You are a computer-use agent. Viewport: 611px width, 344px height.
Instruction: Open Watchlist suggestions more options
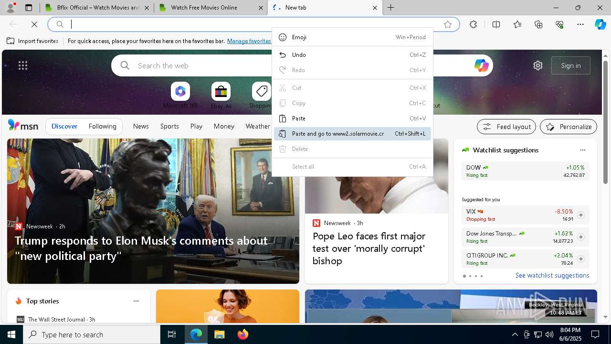582,150
